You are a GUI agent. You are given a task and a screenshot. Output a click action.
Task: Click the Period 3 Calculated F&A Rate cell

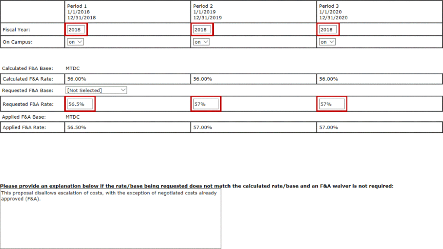tap(328, 79)
